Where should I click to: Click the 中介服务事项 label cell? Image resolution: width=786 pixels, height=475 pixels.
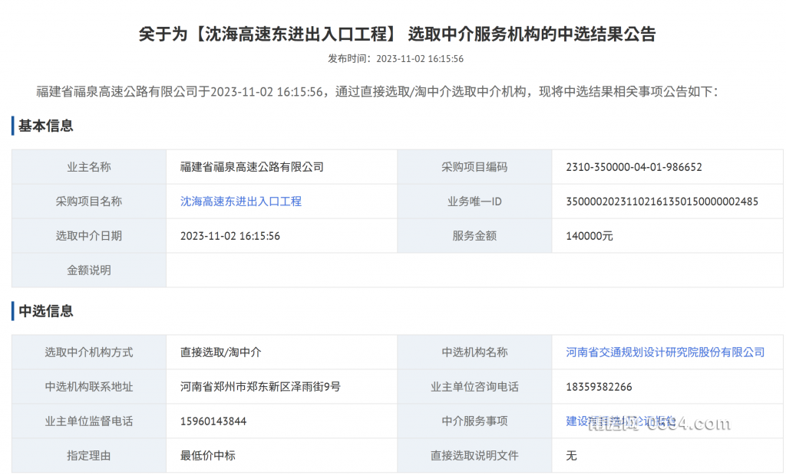(474, 421)
